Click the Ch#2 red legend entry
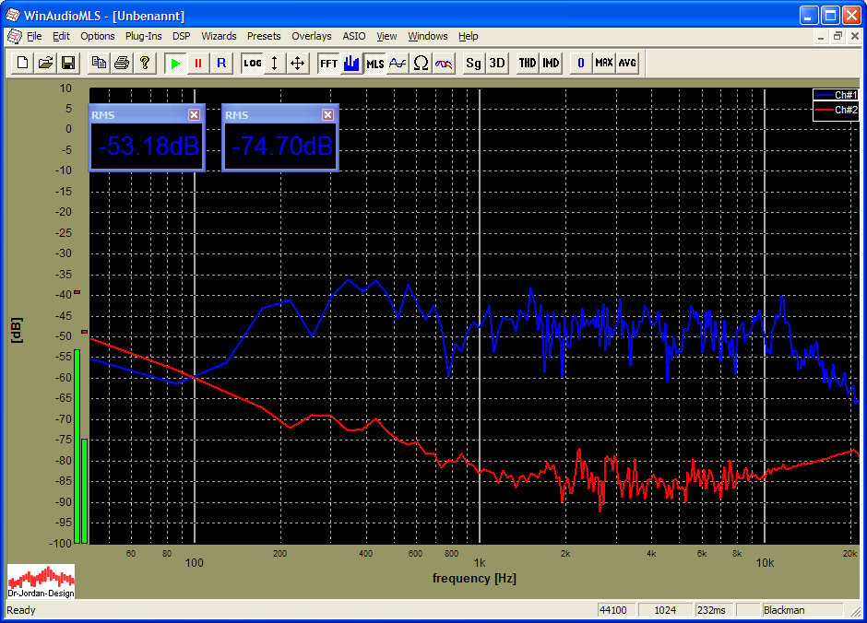The height and width of the screenshot is (623, 867). (x=836, y=110)
